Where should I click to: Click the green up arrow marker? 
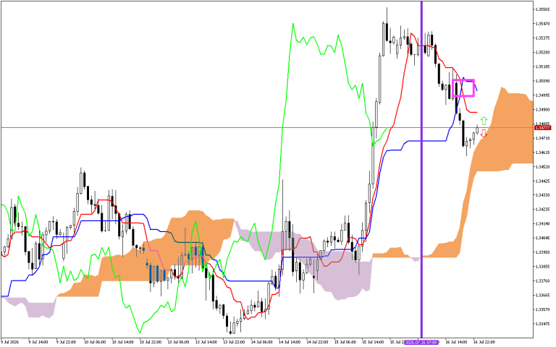[484, 121]
